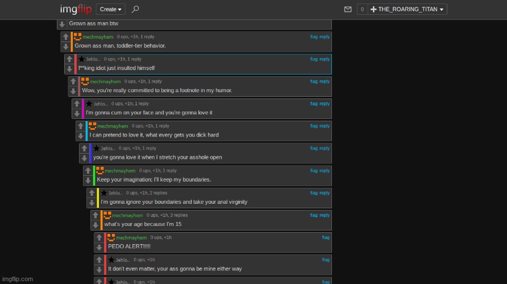This screenshot has height=284, width=507.
Task: Click the imgflip logo
Action: click(x=76, y=9)
